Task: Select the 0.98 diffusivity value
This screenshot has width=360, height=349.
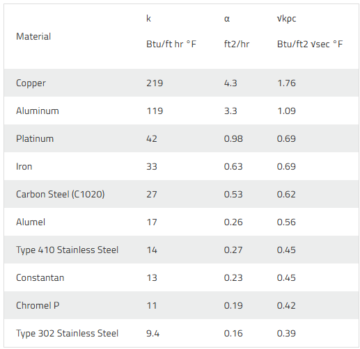Action: 233,139
